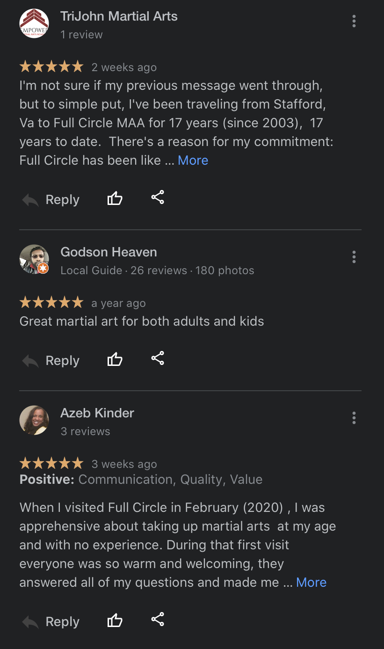Click thumbs up on Godson Heaven's review
The image size is (384, 649).
click(x=115, y=360)
